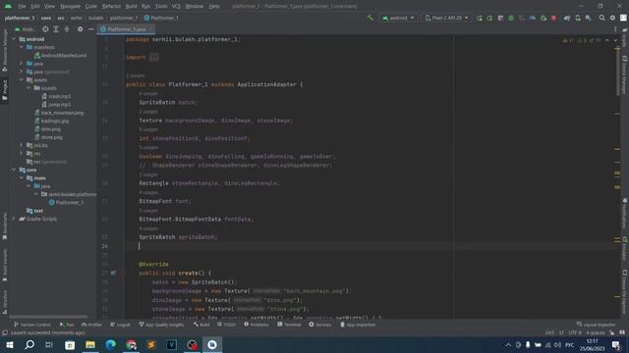Toggle the Project tool window side tab
Viewport: 629px width, 353px height.
[4, 89]
